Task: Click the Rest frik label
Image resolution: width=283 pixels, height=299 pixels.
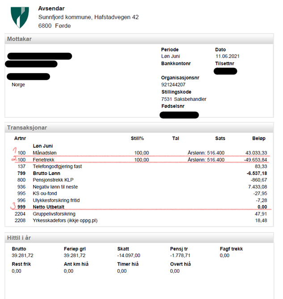Action: pos(21,264)
